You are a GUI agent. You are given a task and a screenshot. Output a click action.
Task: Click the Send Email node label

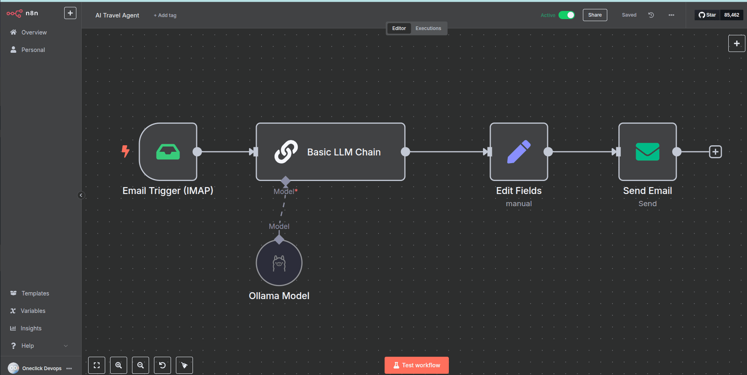click(647, 191)
